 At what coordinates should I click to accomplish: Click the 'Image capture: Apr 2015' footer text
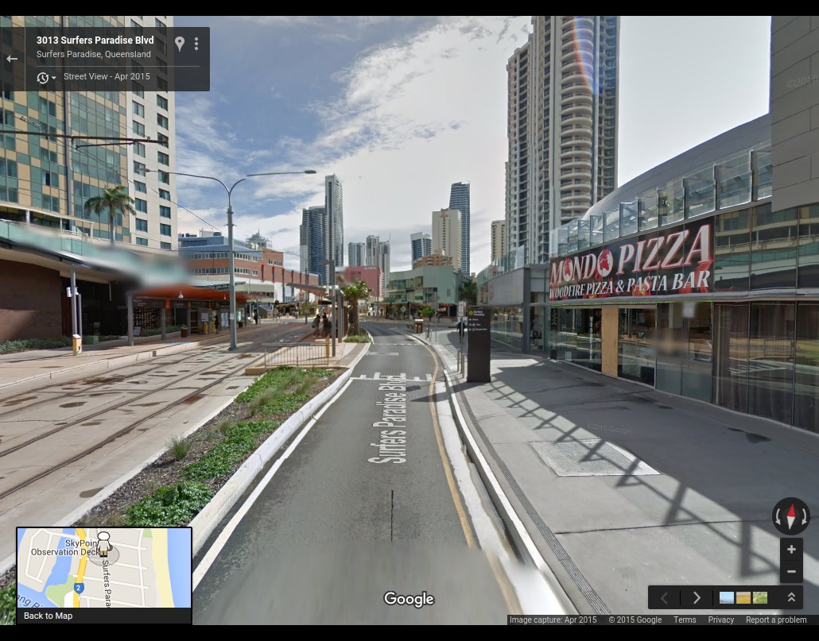(x=553, y=620)
